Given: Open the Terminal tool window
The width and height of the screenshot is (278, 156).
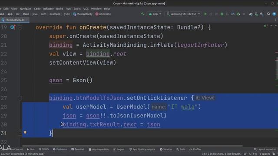Looking at the screenshot, I should 78,149.
